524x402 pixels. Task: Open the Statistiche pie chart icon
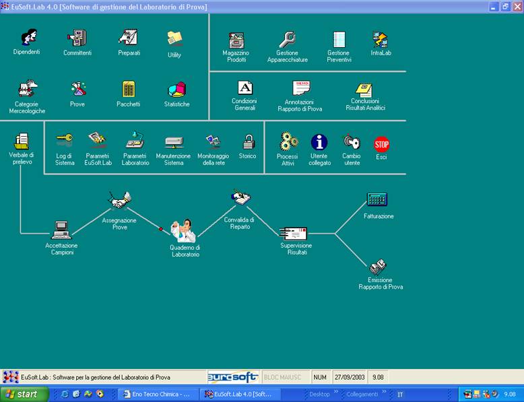click(176, 90)
